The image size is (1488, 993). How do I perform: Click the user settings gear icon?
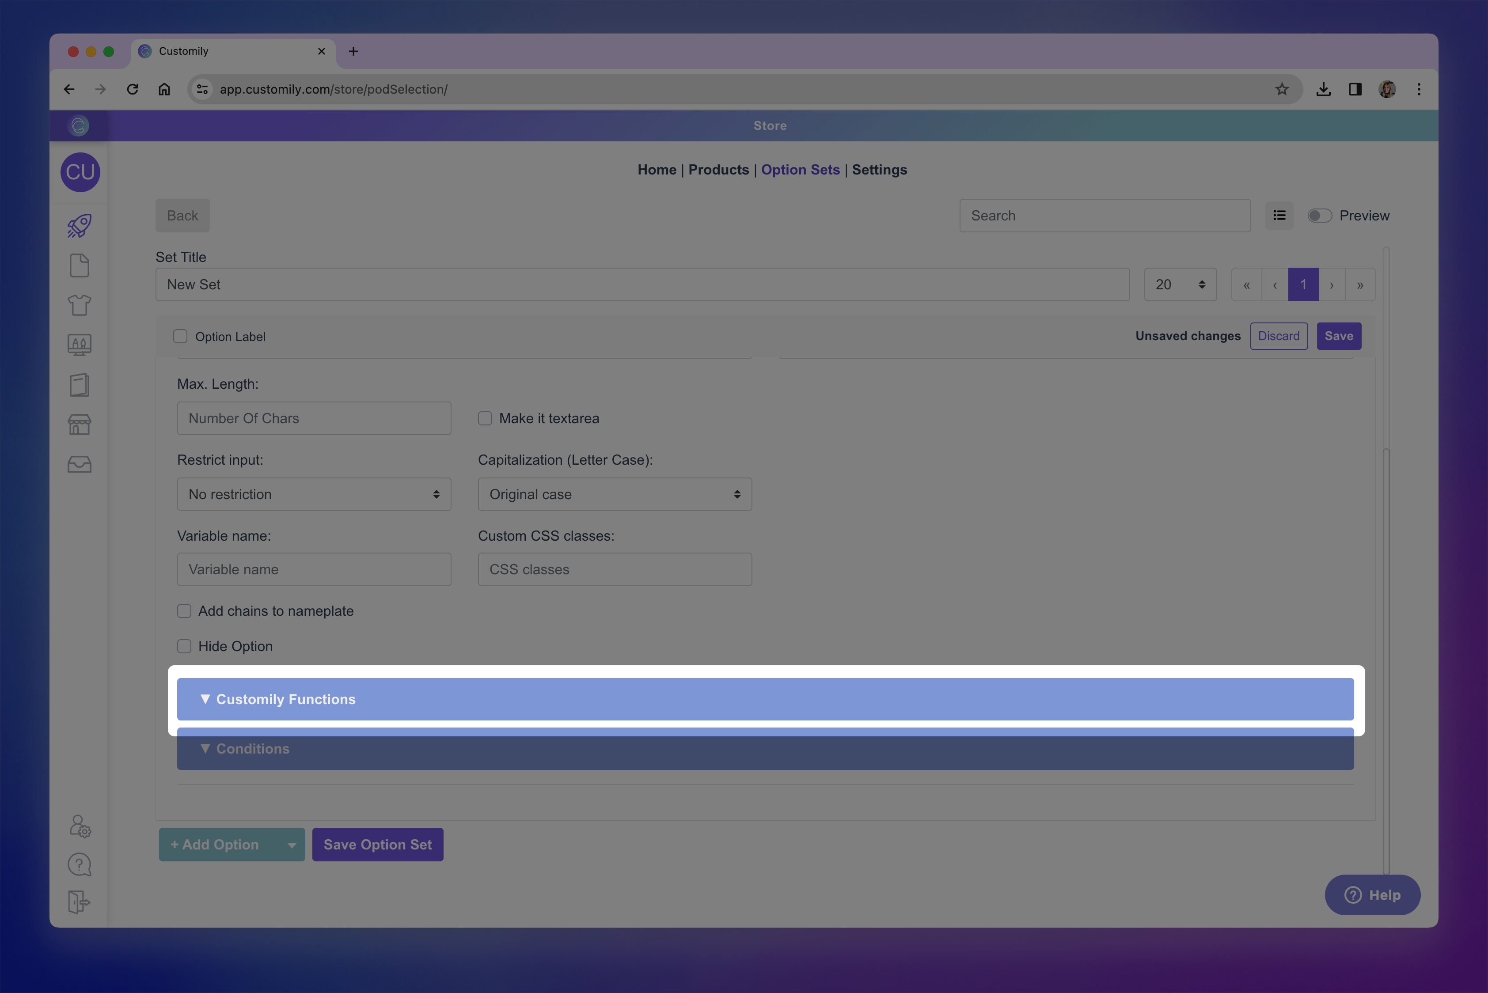80,826
